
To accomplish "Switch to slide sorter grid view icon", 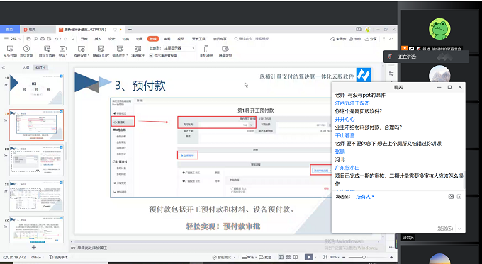I will click(288, 257).
